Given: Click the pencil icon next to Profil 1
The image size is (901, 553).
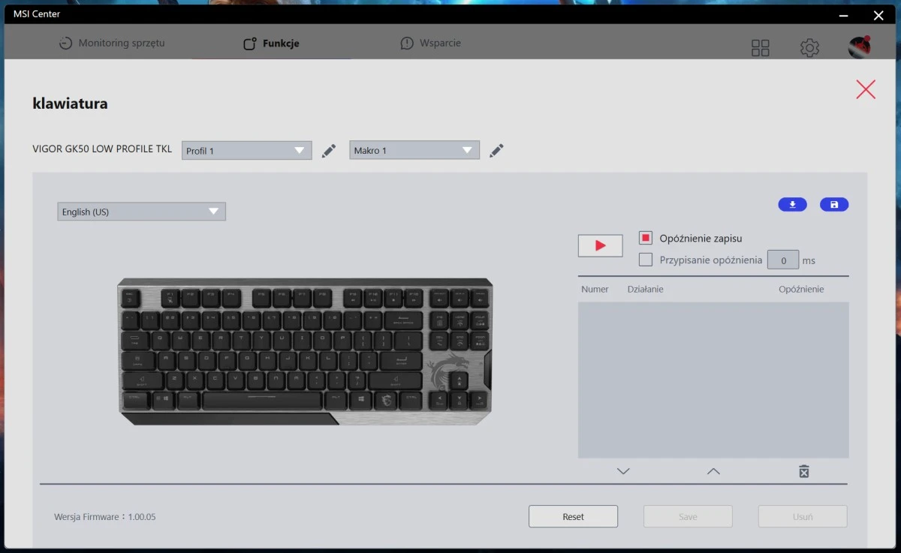Looking at the screenshot, I should pyautogui.click(x=328, y=151).
